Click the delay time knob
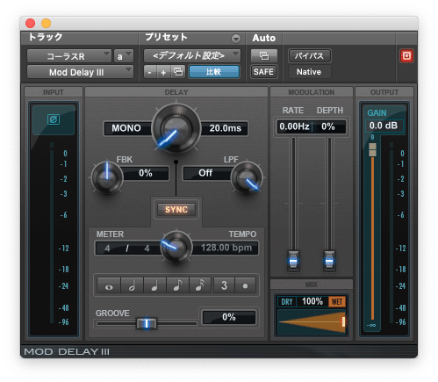 [x=176, y=128]
